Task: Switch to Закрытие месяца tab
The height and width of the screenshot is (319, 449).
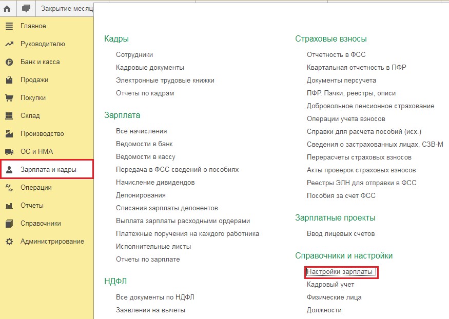Action: pyautogui.click(x=67, y=9)
